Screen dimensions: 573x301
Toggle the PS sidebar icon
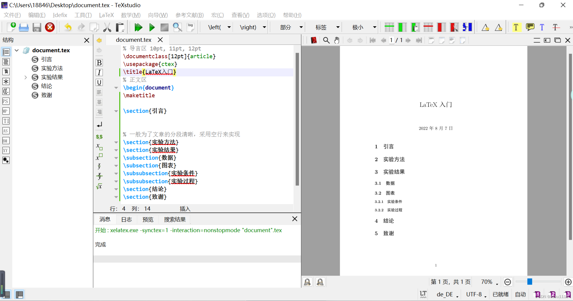[x=6, y=101]
